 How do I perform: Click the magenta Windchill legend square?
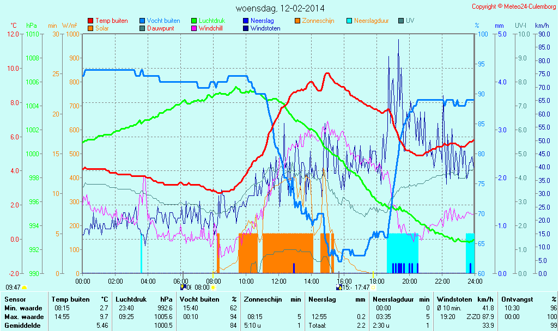click(x=194, y=28)
